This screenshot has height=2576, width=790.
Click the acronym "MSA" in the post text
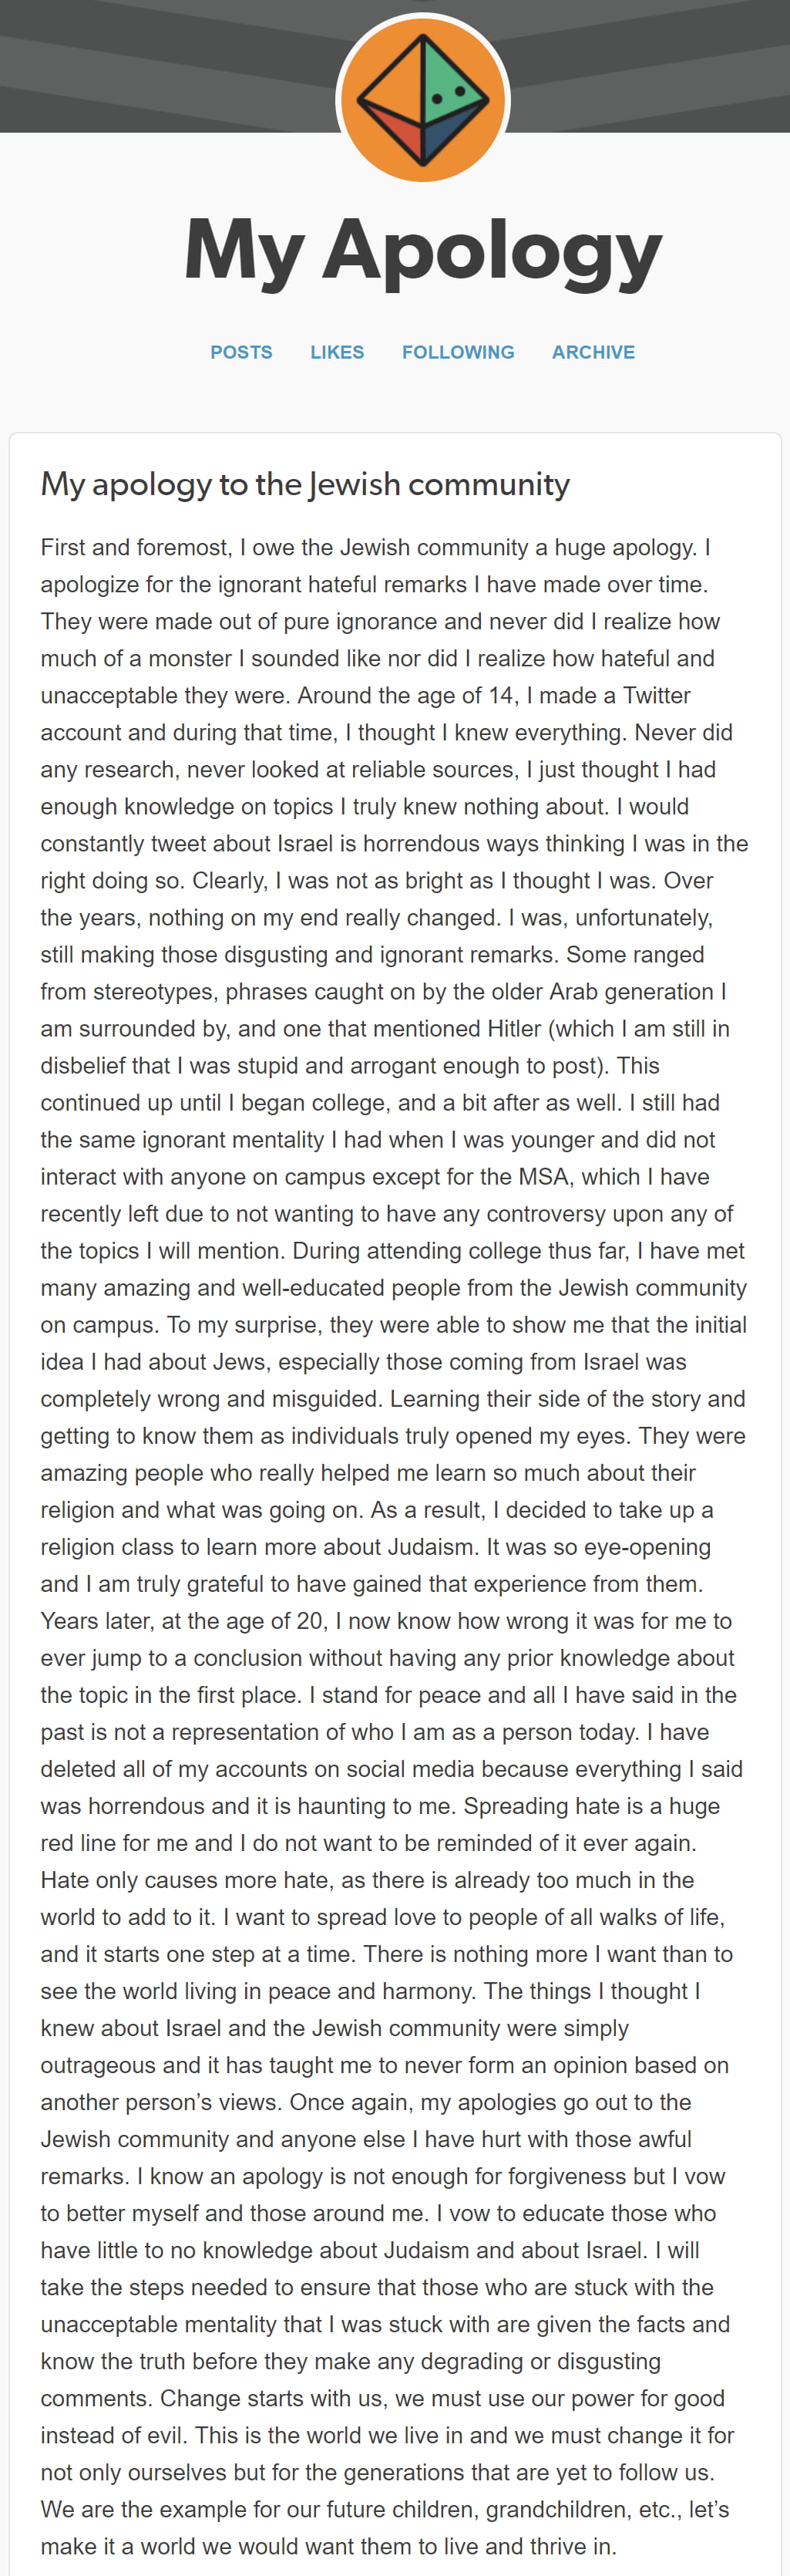(543, 1177)
